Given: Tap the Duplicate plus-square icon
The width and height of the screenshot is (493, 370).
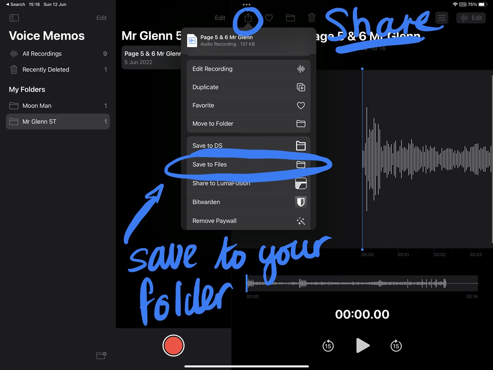Looking at the screenshot, I should 301,87.
